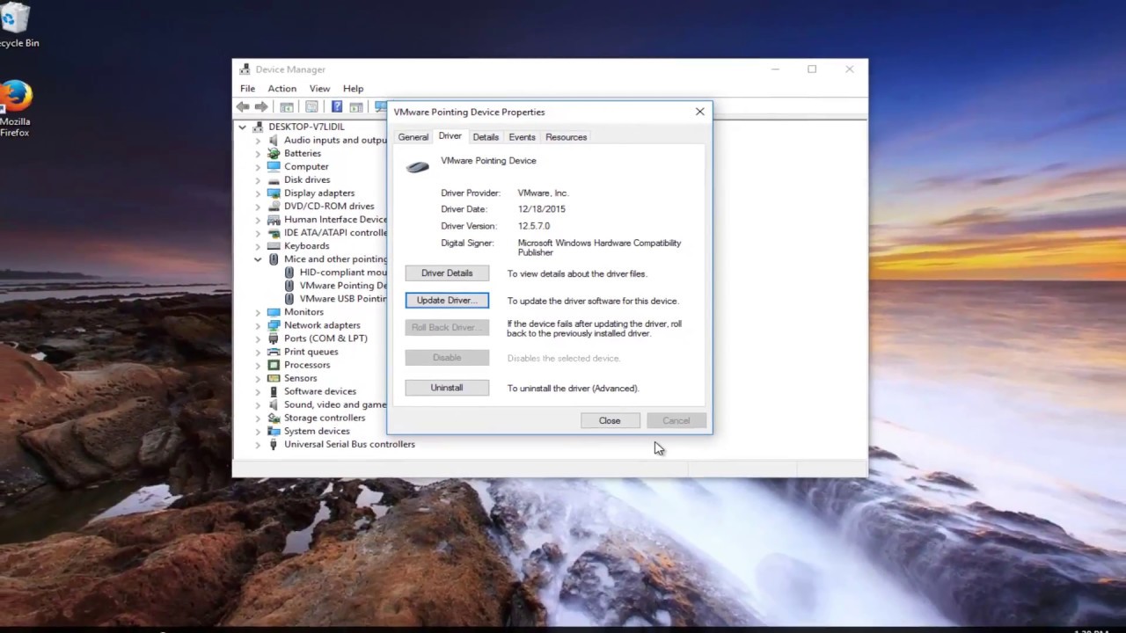The width and height of the screenshot is (1126, 633).
Task: Click the Disk drives category icon
Action: coord(274,179)
